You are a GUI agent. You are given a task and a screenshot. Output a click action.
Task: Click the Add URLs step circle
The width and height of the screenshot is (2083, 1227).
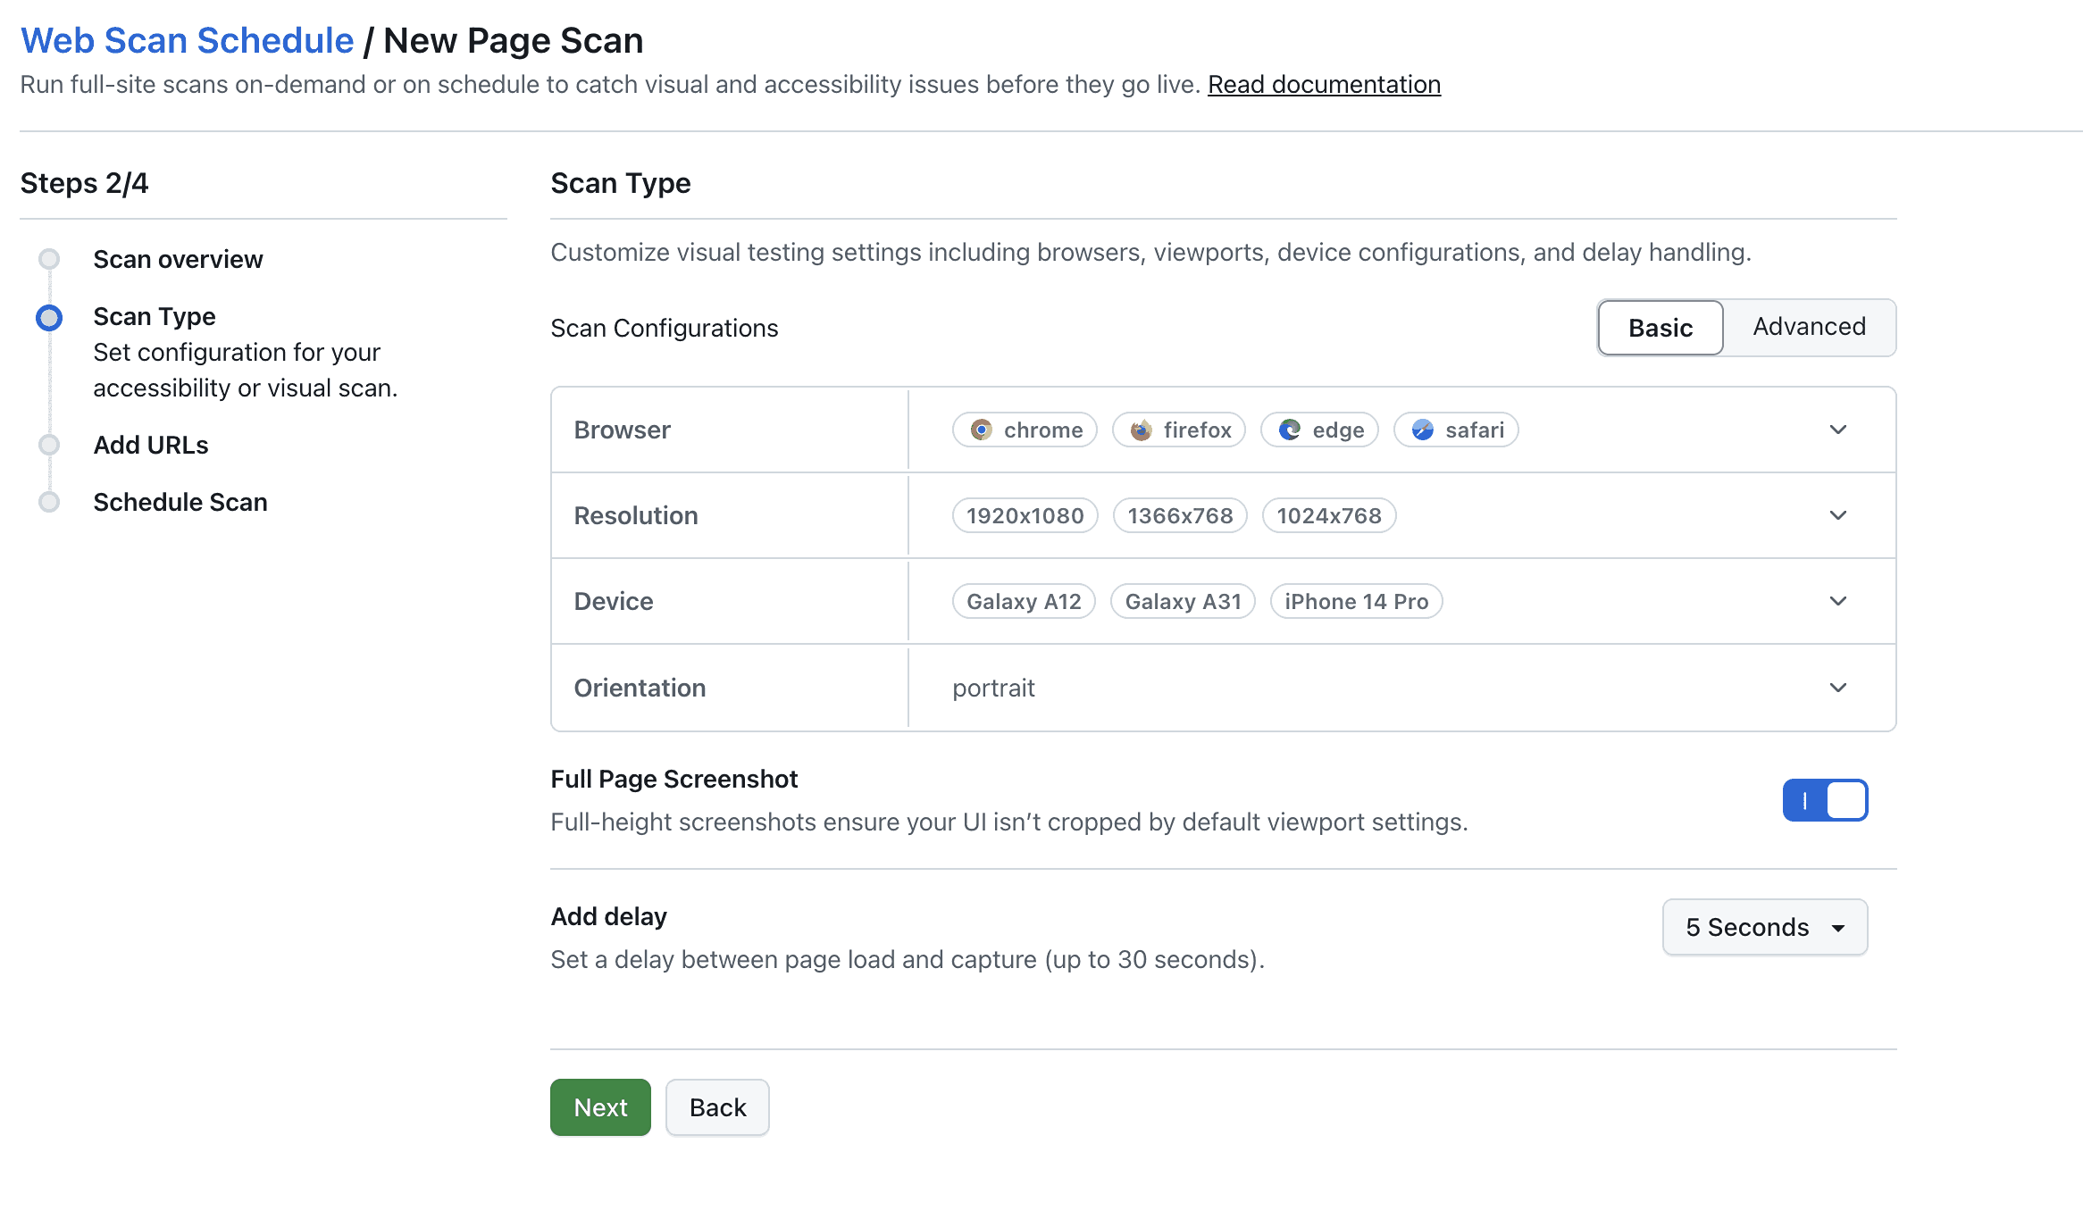[49, 445]
